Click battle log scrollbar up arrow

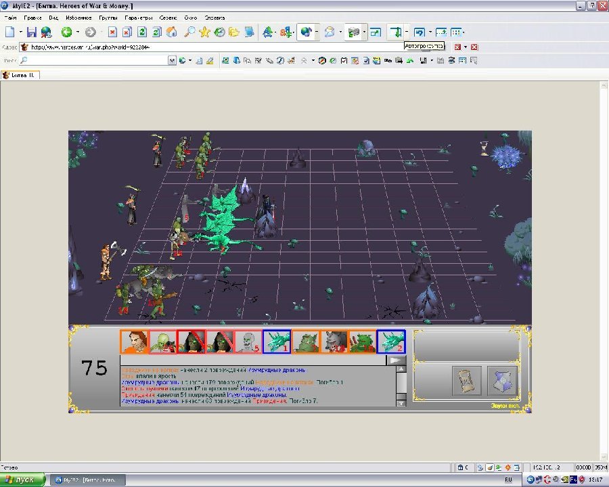tap(401, 369)
